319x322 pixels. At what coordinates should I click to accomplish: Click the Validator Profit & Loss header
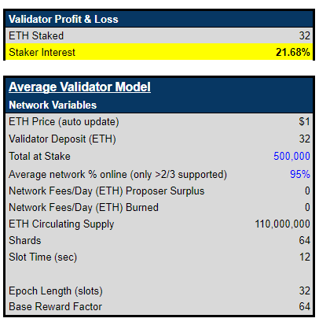pos(64,19)
